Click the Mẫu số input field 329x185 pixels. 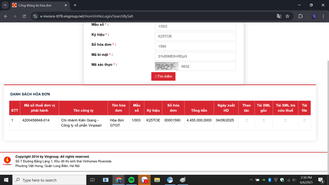click(x=195, y=26)
